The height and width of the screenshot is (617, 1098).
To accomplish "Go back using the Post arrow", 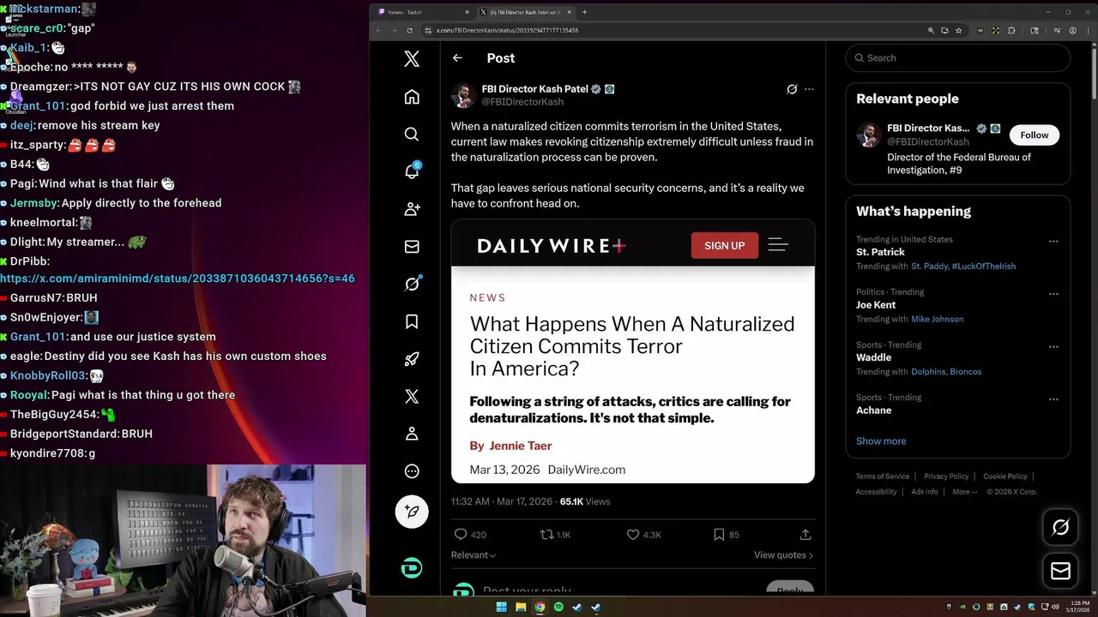I will [x=457, y=58].
